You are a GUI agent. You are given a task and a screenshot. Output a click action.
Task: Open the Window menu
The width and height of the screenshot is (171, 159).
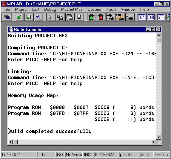point(128,10)
